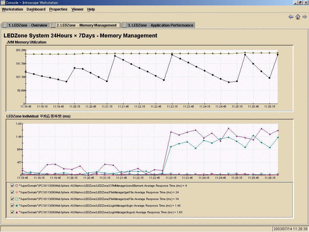The image size is (309, 232).
Task: Select the sendElement Average Response Time legend text
Action: 103,186
